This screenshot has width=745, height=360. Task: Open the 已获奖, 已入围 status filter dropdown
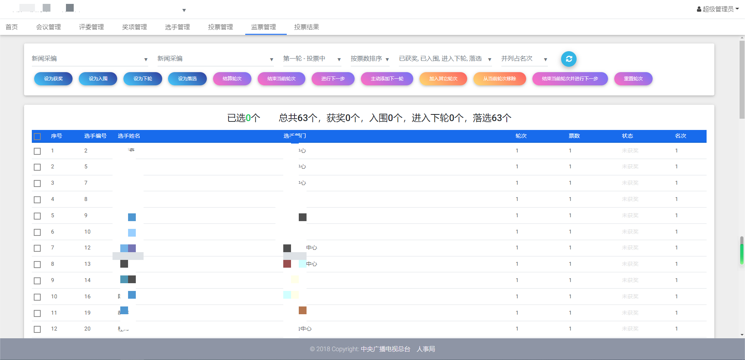coord(445,59)
